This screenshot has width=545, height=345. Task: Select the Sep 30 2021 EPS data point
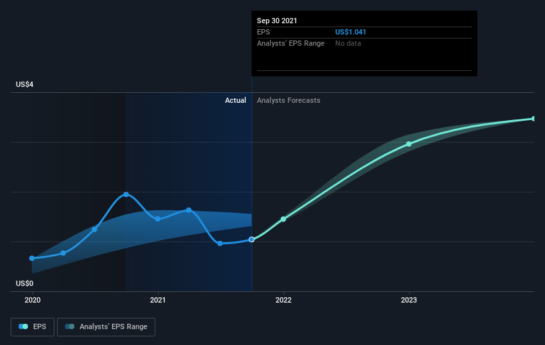[x=252, y=240]
